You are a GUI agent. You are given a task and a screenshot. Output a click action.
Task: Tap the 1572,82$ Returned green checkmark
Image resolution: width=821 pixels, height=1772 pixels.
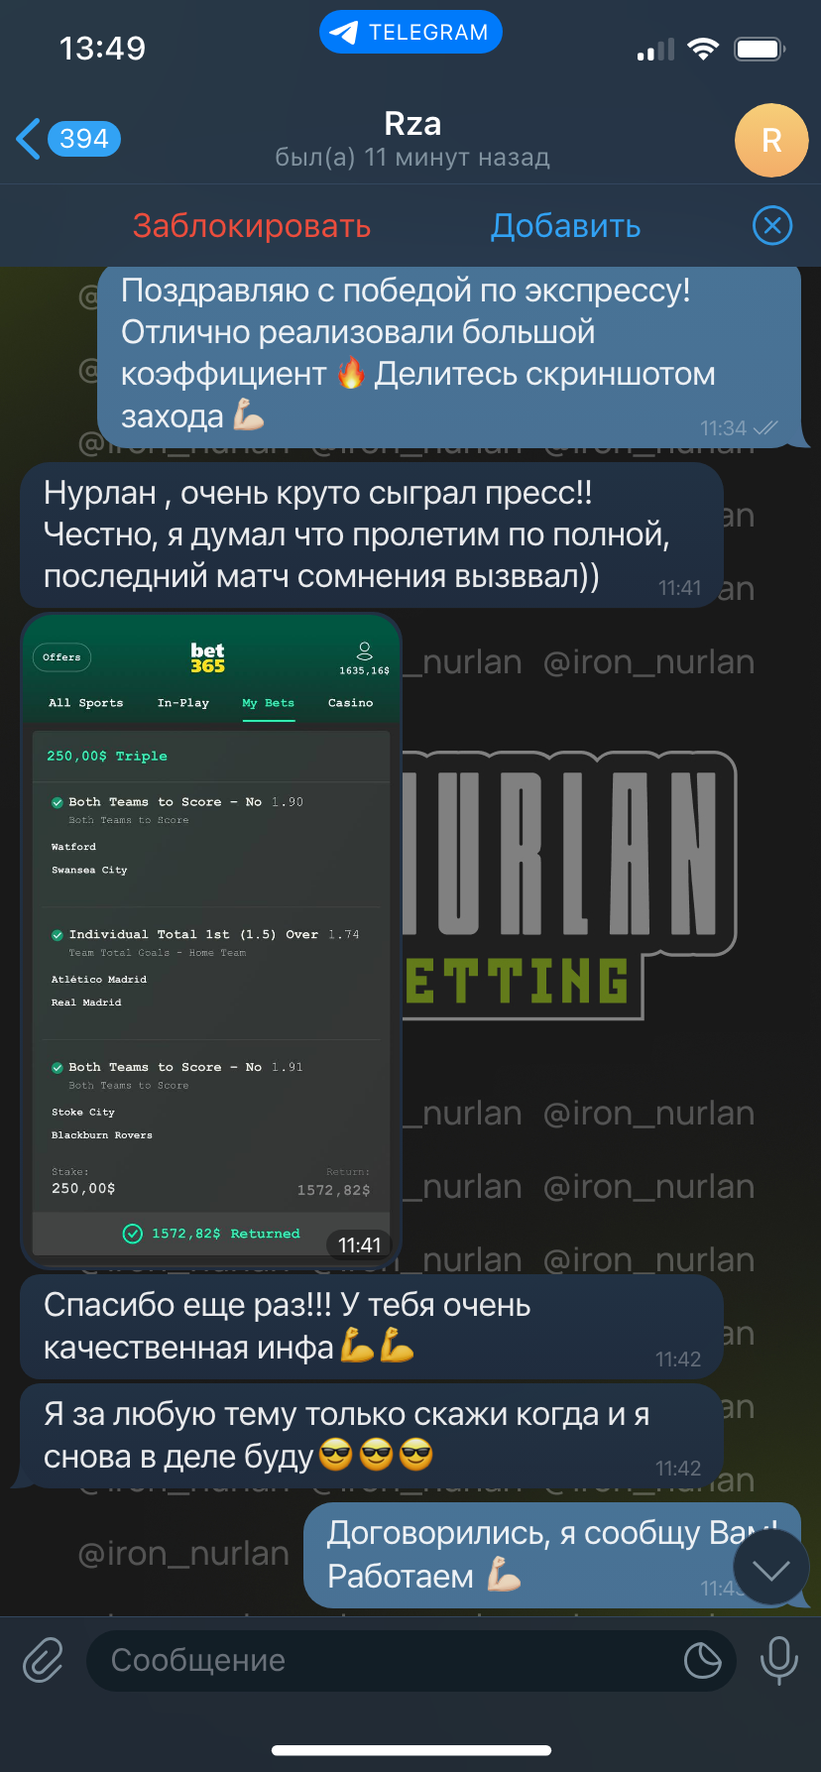(x=132, y=1234)
